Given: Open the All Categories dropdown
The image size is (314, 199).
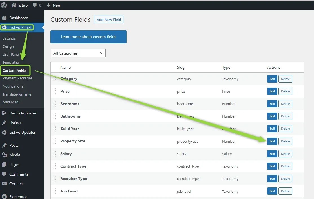Looking at the screenshot, I should coord(78,53).
